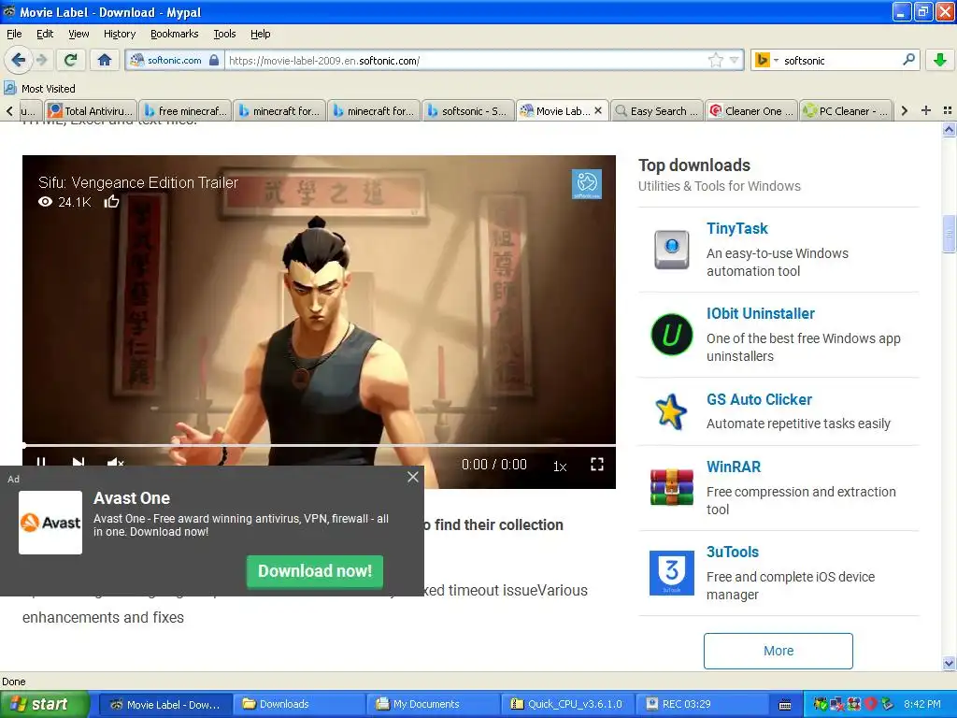The width and height of the screenshot is (957, 718).
Task: Switch to the Easy Search tab
Action: pos(657,111)
